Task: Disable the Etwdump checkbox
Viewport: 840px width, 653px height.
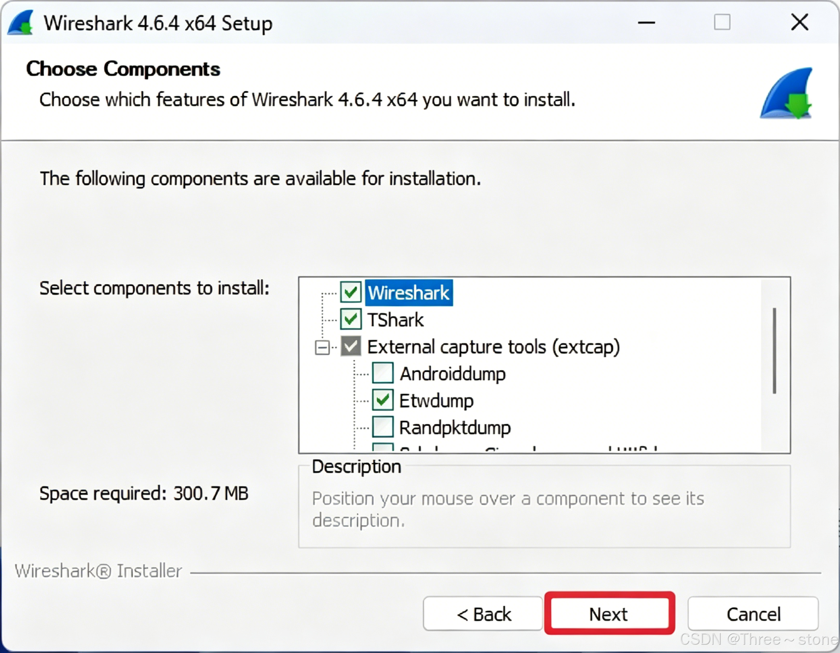Action: click(x=383, y=401)
